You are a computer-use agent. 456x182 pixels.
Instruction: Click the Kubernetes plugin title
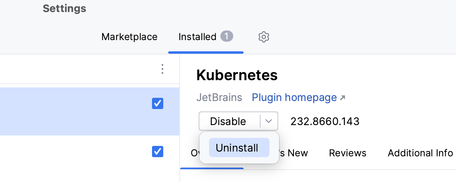point(237,75)
